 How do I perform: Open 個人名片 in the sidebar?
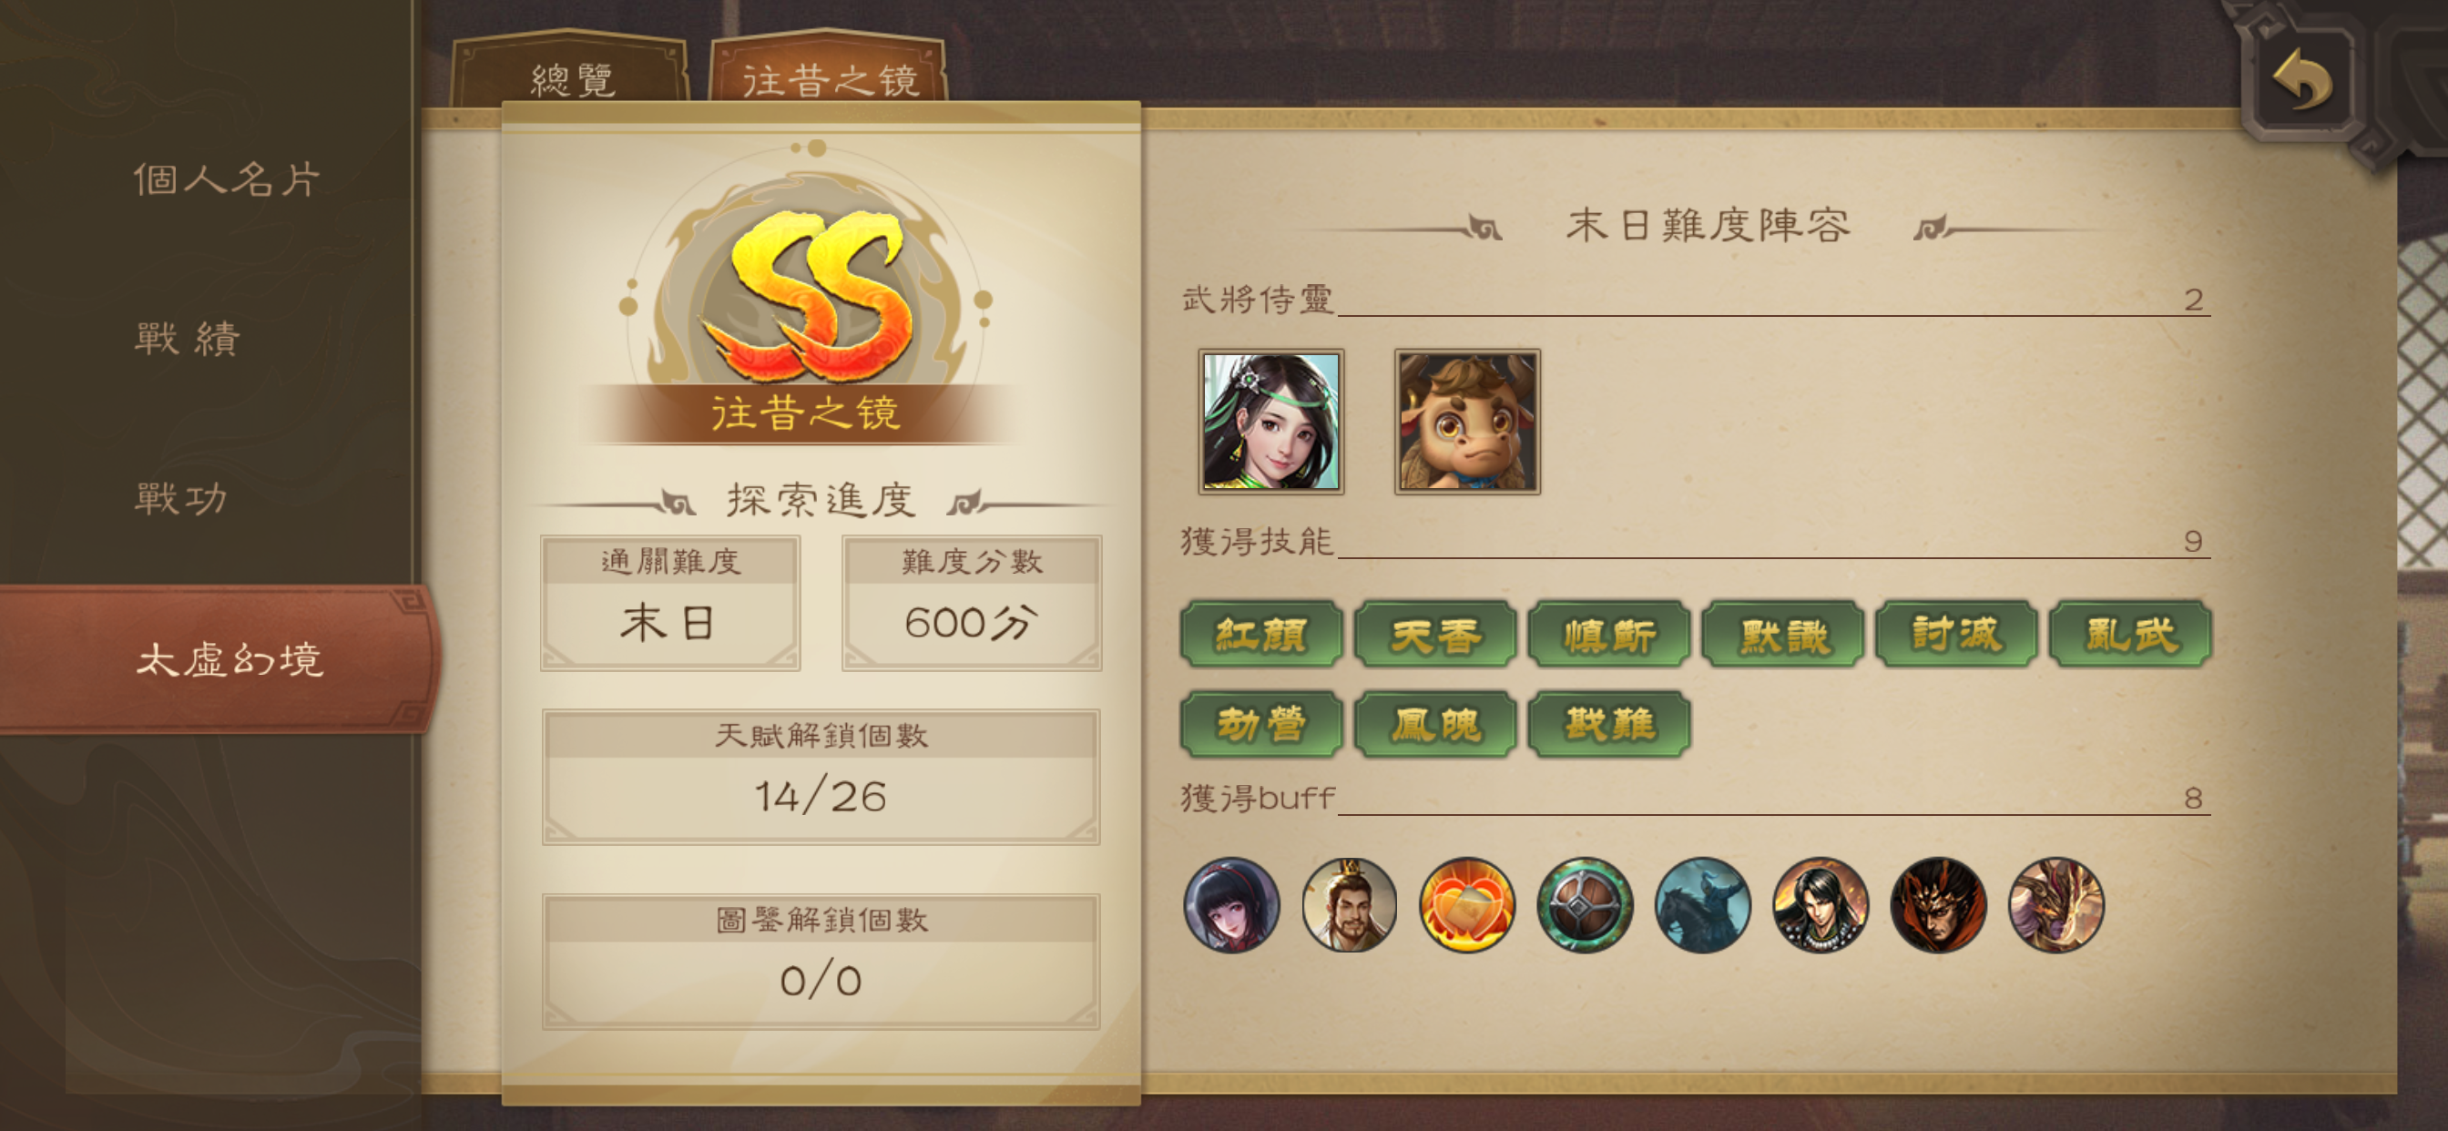(x=228, y=178)
